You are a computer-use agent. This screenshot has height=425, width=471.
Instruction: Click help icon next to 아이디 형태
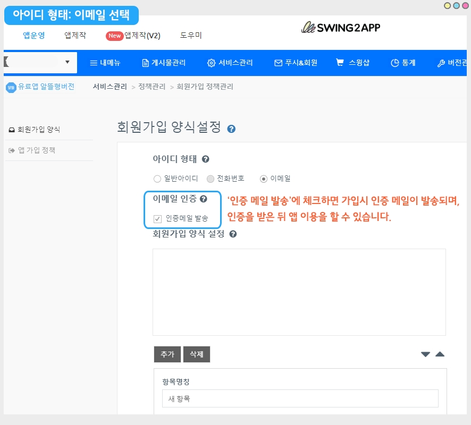point(205,159)
